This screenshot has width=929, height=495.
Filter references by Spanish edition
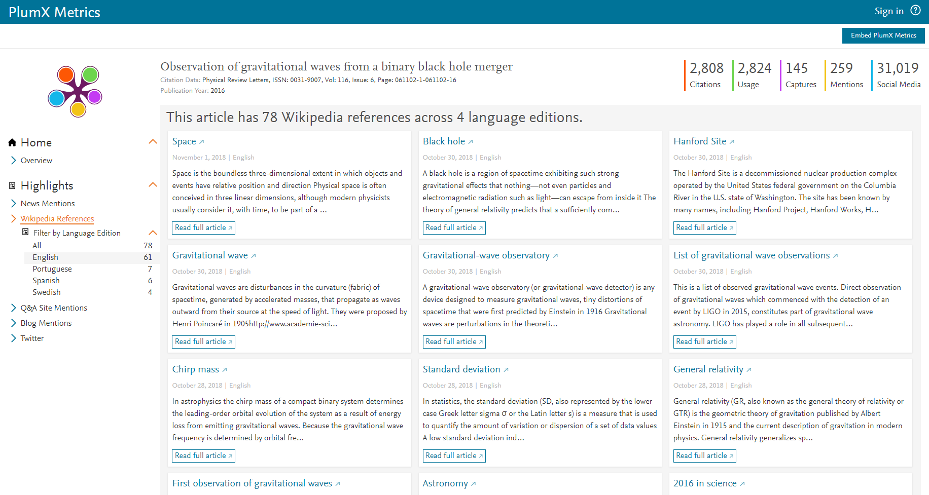point(46,281)
